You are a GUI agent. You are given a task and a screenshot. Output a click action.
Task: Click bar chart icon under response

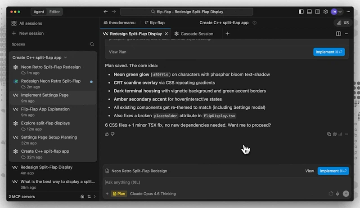click(340, 134)
